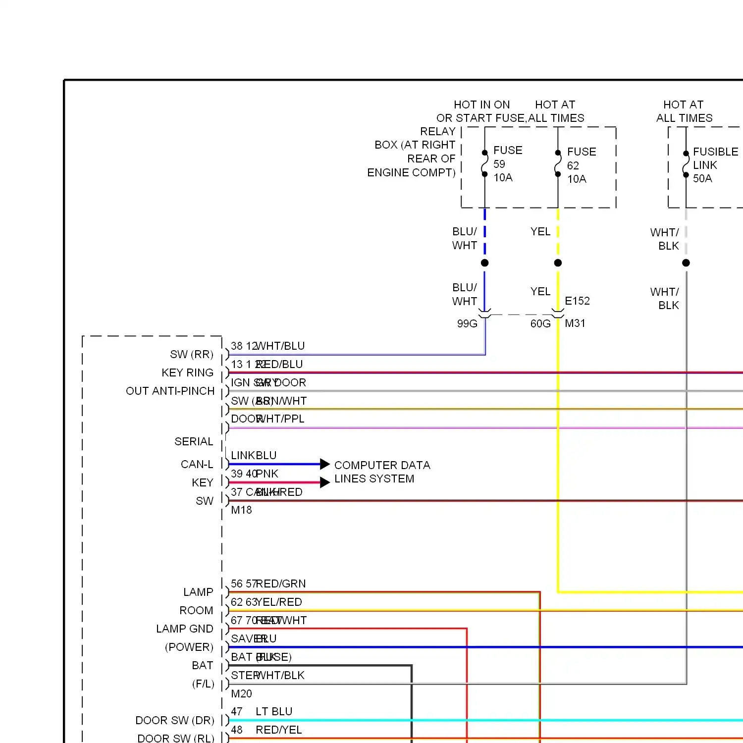The height and width of the screenshot is (743, 743).
Task: Click the WHT/BLU wire label
Action: pos(280,346)
